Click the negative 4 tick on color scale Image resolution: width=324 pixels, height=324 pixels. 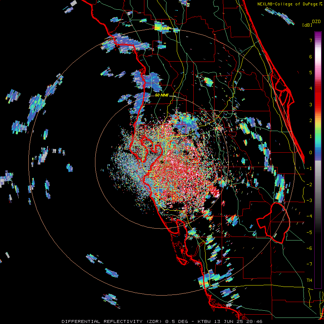[309, 216]
